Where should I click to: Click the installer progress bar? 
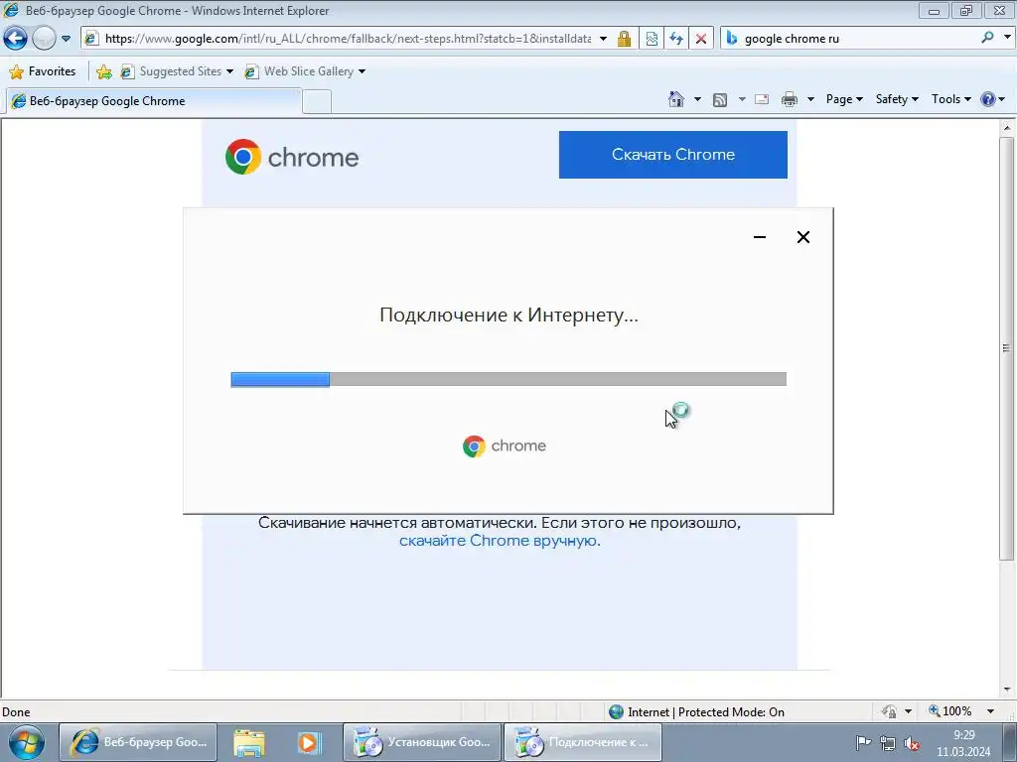(508, 379)
